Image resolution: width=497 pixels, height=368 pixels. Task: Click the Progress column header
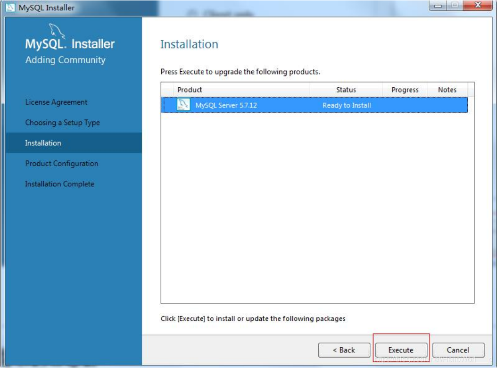(x=405, y=90)
